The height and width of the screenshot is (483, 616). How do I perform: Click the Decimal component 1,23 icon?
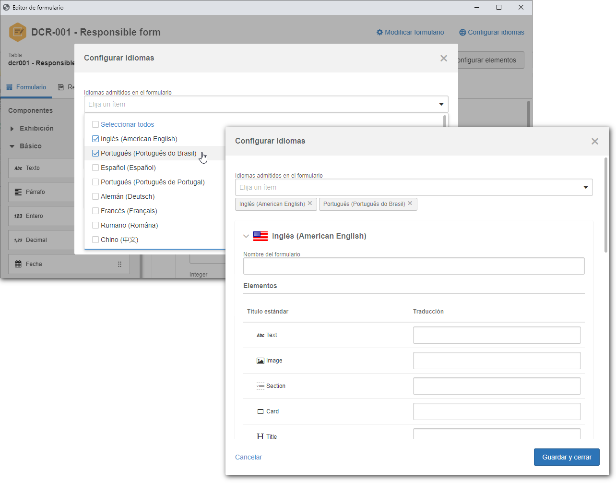click(x=18, y=240)
